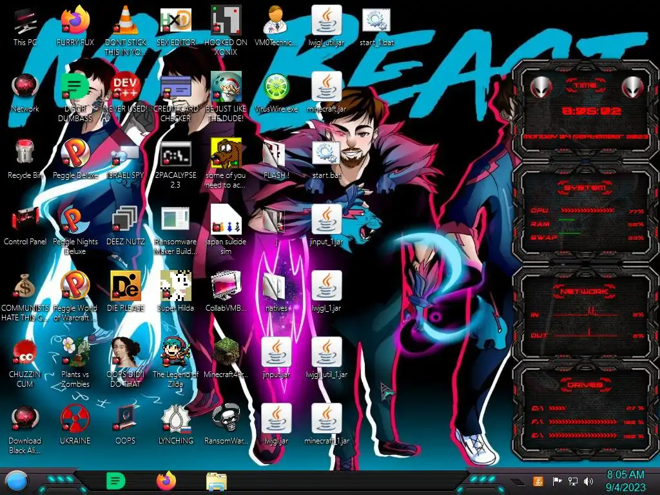Open the Download Black Afi... shortcut
Viewport: 660px width, 495px height.
(25, 429)
